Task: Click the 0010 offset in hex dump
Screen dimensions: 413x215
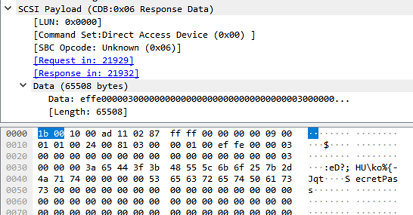Action: [x=15, y=144]
